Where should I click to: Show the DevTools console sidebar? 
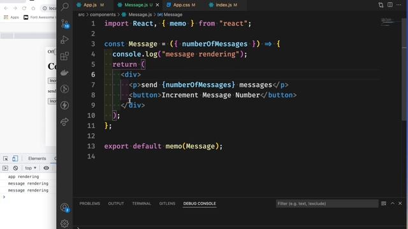(x=5, y=168)
